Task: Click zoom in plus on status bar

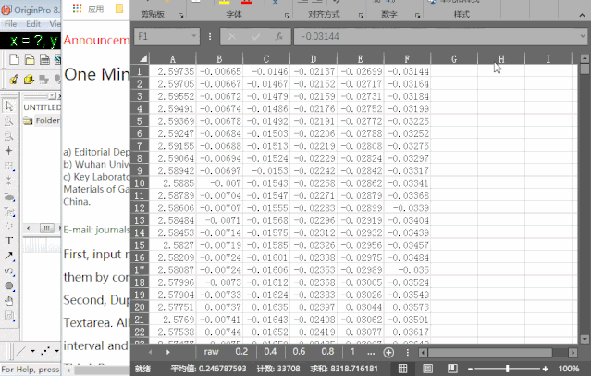Action: click(x=548, y=368)
